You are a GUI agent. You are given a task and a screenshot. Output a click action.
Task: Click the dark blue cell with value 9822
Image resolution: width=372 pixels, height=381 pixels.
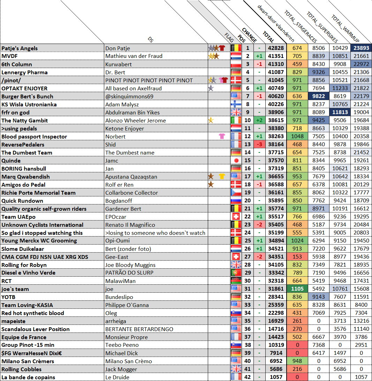[319, 96]
